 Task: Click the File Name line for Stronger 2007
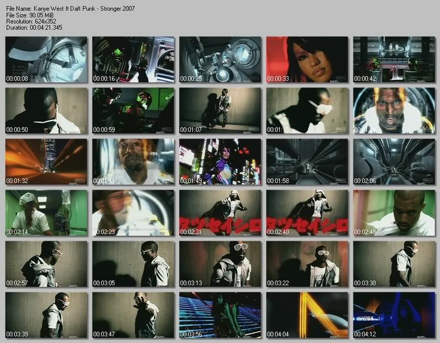click(70, 9)
